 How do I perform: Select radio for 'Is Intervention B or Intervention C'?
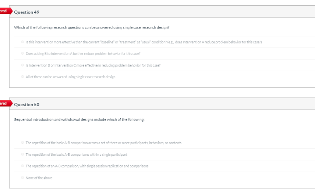22,65
